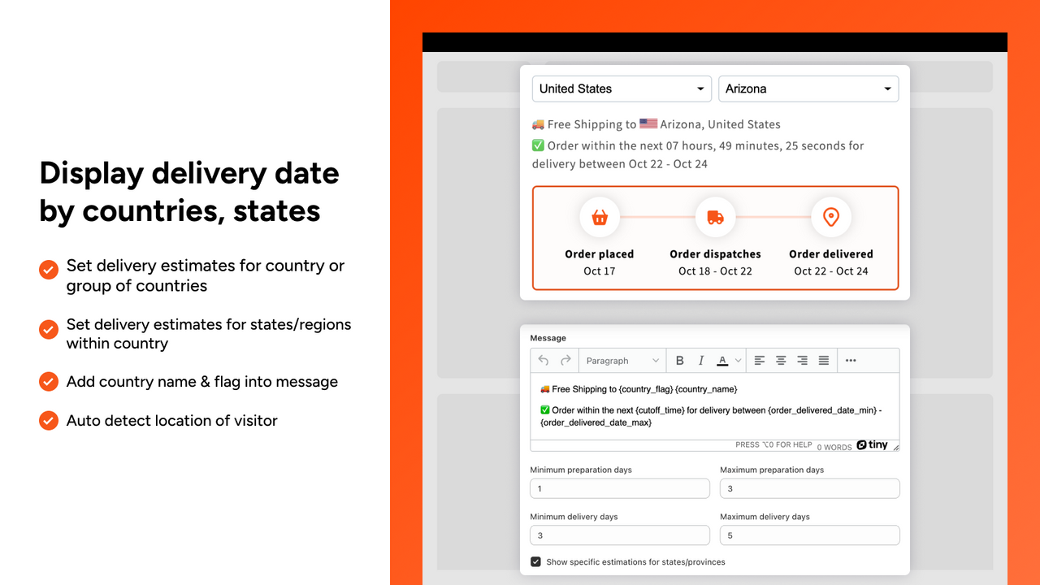Click the Order delivered location pin icon
This screenshot has width=1040, height=585.
pos(831,218)
